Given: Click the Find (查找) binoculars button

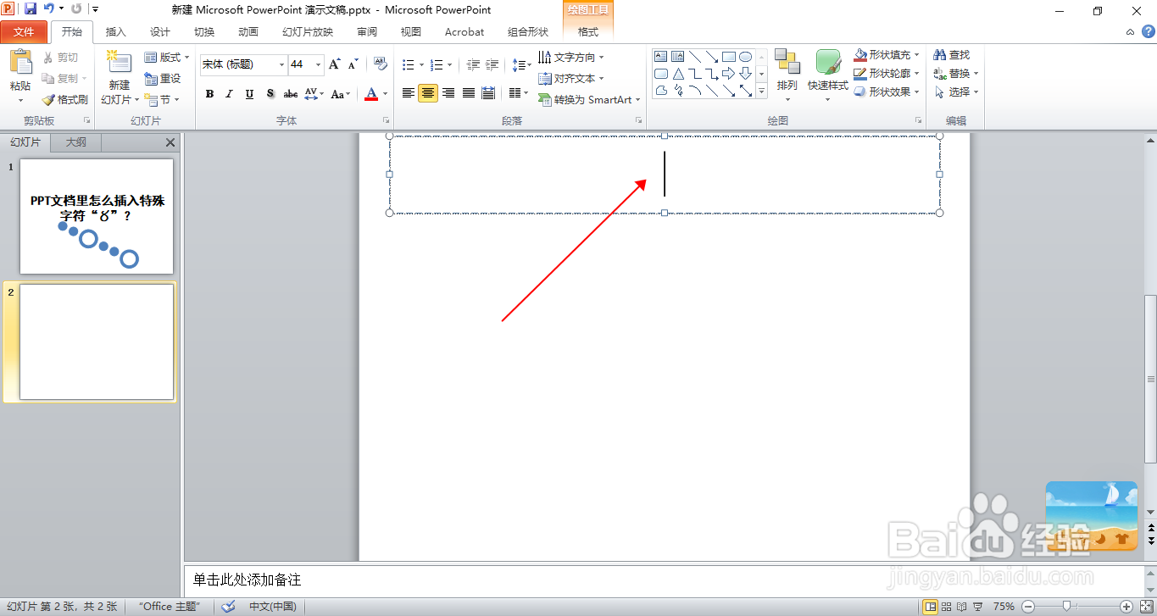Looking at the screenshot, I should pyautogui.click(x=952, y=54).
